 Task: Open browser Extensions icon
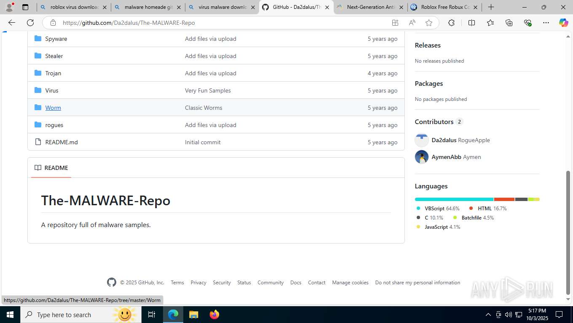tap(451, 23)
